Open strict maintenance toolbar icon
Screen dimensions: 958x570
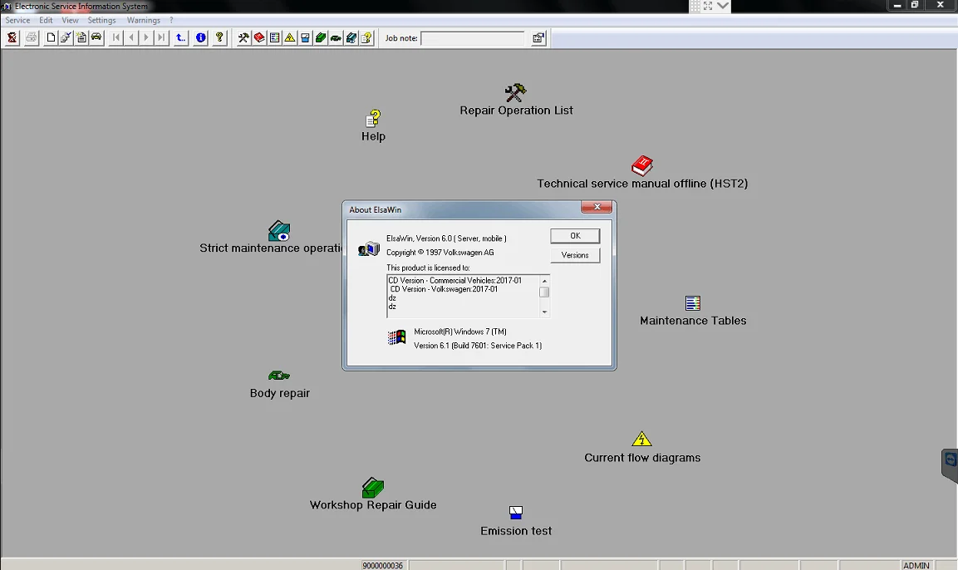click(351, 38)
